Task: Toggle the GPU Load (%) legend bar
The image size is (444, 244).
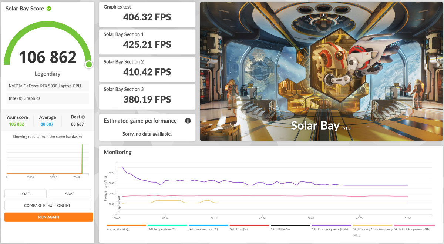Action: 249,225
